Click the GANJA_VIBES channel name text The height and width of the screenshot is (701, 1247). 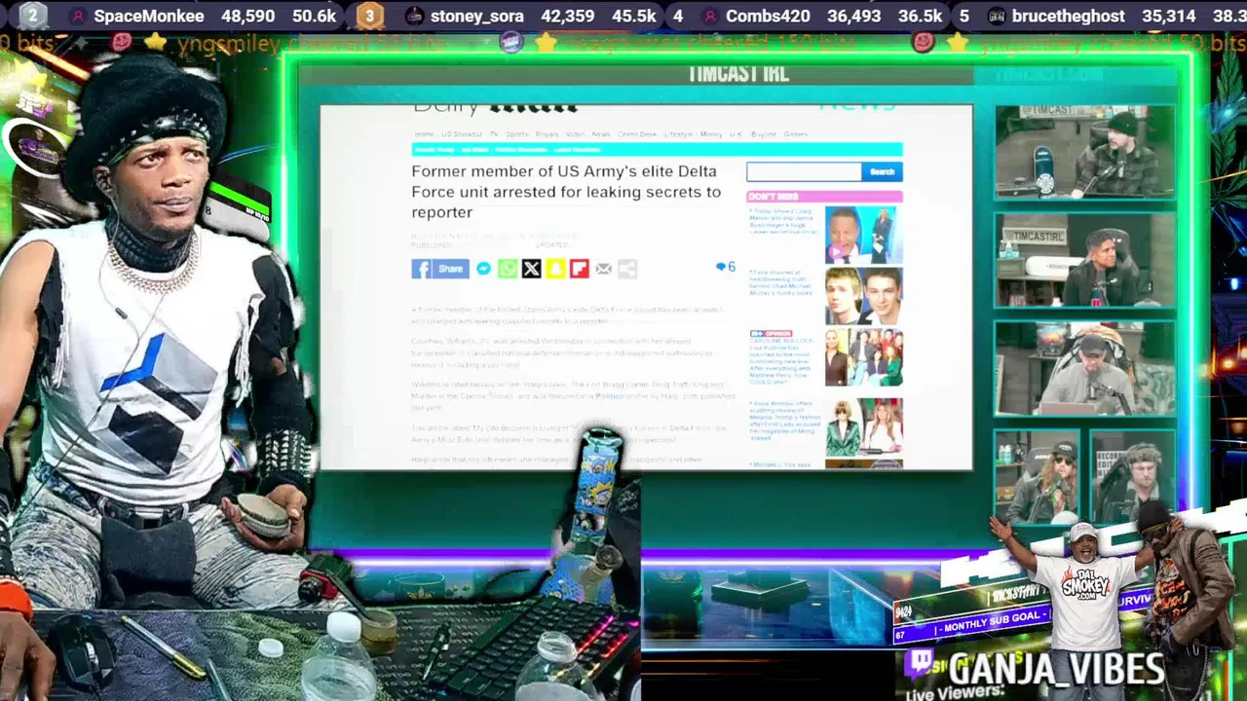[1056, 670]
